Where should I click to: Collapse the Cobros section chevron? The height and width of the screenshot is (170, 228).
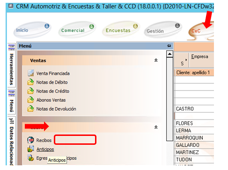(x=156, y=127)
